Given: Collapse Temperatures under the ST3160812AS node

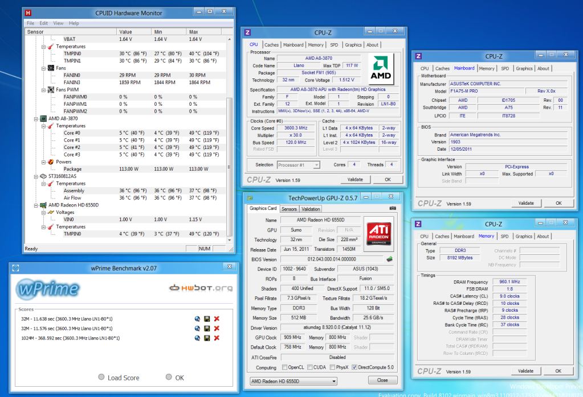Looking at the screenshot, I should [x=43, y=184].
